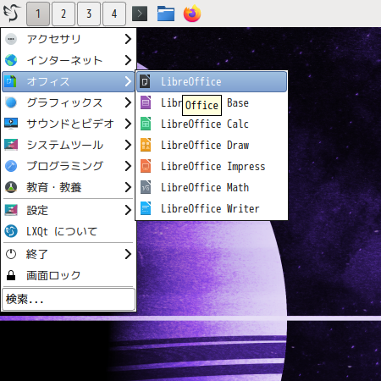Click the LXQt について logo icon
Screen dimensions: 381x381
tap(11, 231)
